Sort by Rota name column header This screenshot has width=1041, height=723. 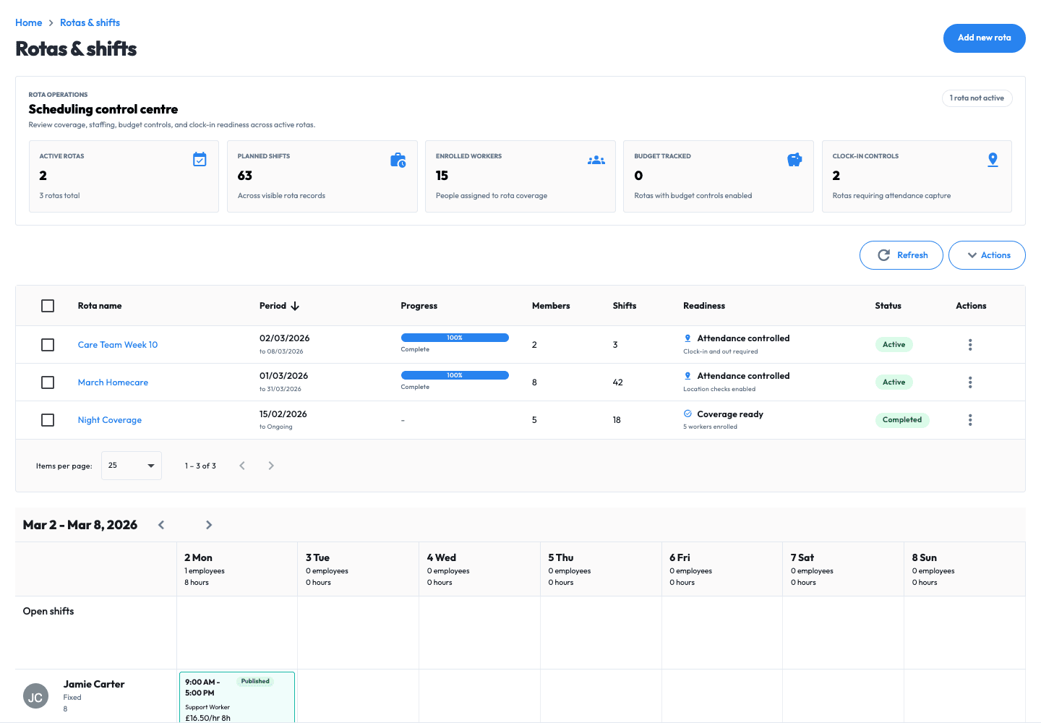(100, 306)
